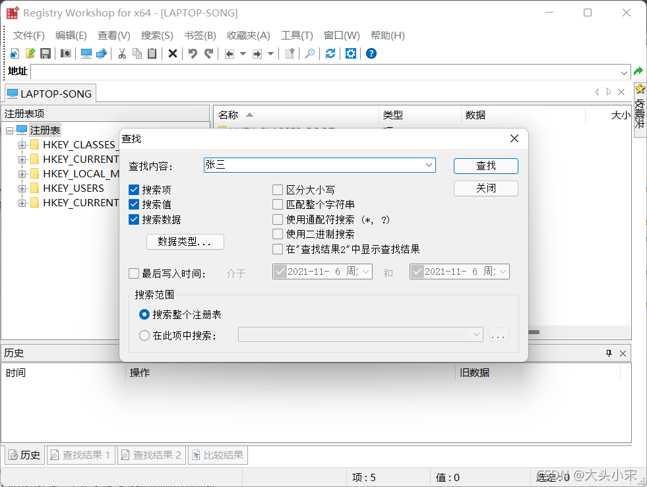Close the history panel with X

623,353
